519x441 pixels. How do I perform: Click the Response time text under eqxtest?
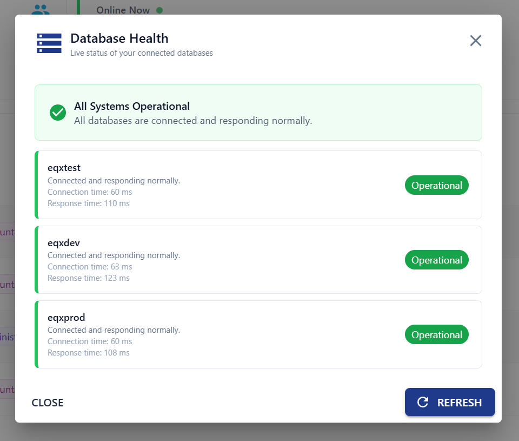tap(88, 203)
